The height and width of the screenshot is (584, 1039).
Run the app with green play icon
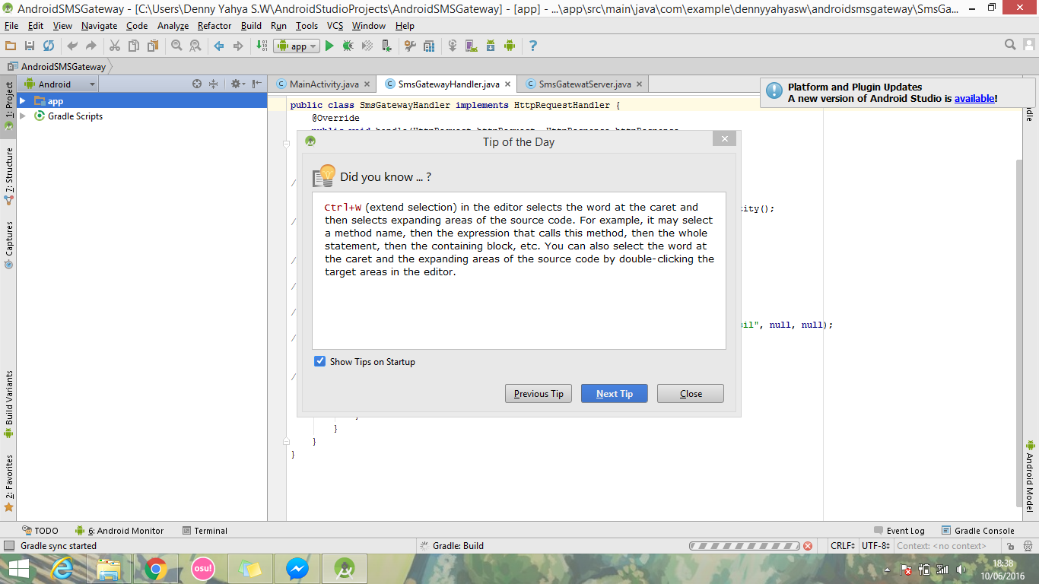point(329,46)
